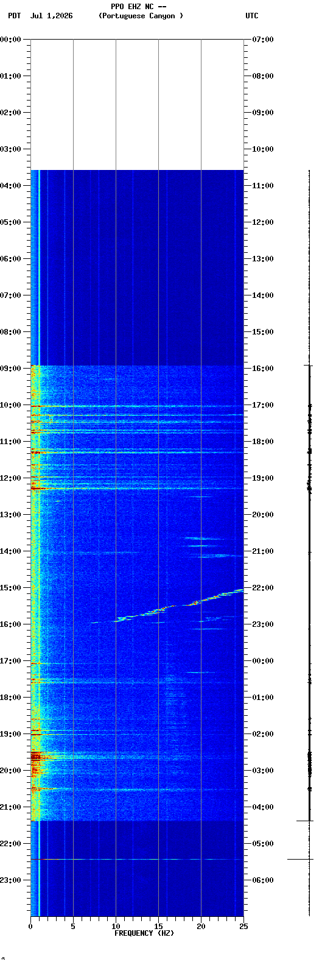The height and width of the screenshot is (965, 336).
Task: Click the station title "PPO EHZ NC --"
Action: pyautogui.click(x=139, y=7)
